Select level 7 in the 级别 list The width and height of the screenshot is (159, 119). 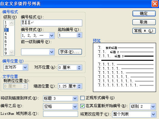[x=6, y=45]
